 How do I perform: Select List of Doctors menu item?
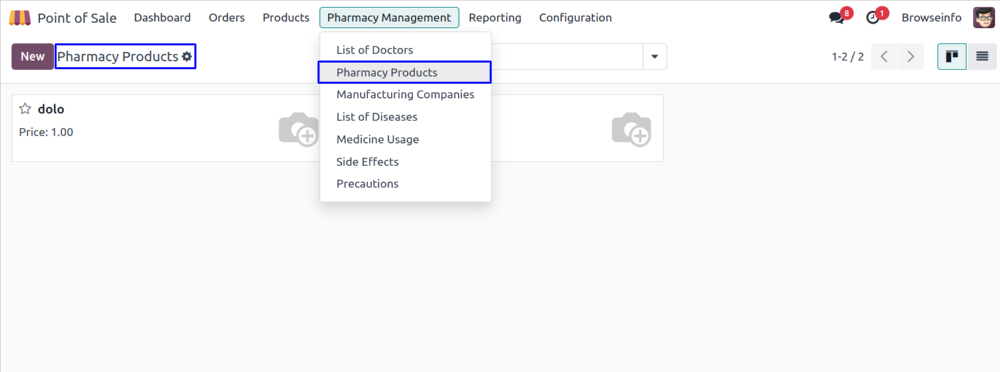(x=374, y=50)
